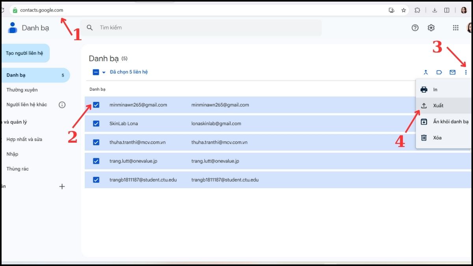Click the merge contacts icon in toolbar
The height and width of the screenshot is (266, 473).
click(x=426, y=72)
